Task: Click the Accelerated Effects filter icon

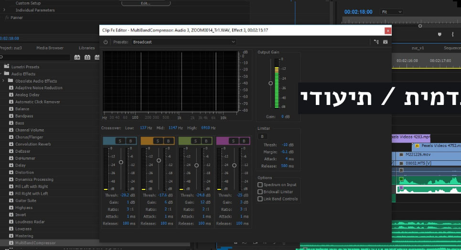Action: pyautogui.click(x=77, y=57)
